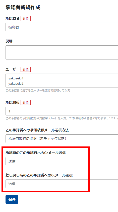118x212 pixels.
Task: Click the 承認順位 field label
Action: click(13, 102)
